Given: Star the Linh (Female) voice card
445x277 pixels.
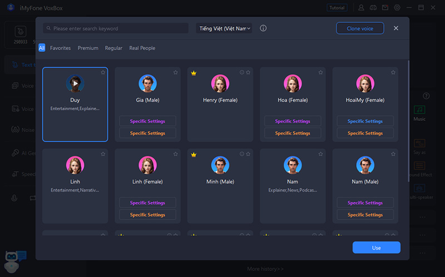Looking at the screenshot, I should pos(176,154).
